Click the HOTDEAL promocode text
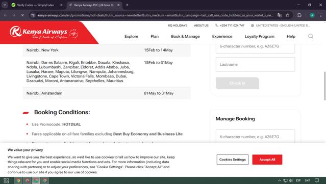Viewport: 326px width, 184px height. coord(71,124)
